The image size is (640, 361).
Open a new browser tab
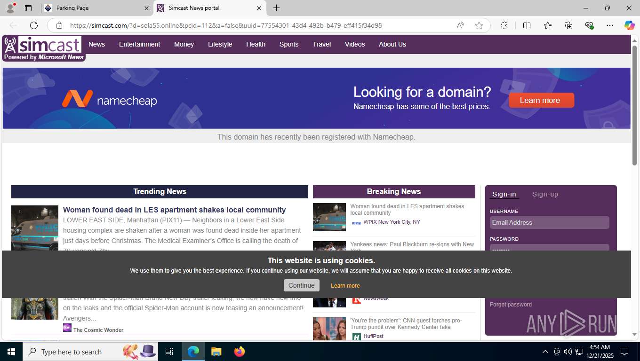point(276,8)
